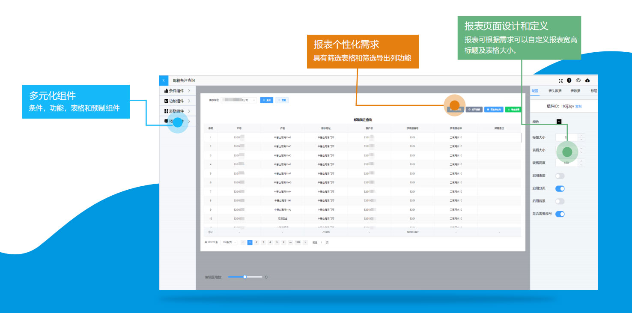Open the 供水单位 company dropdown
Screen dimensions: 632x313
[239, 100]
